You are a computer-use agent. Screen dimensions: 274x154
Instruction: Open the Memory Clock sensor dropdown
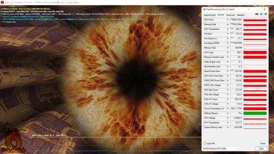pos(227,25)
